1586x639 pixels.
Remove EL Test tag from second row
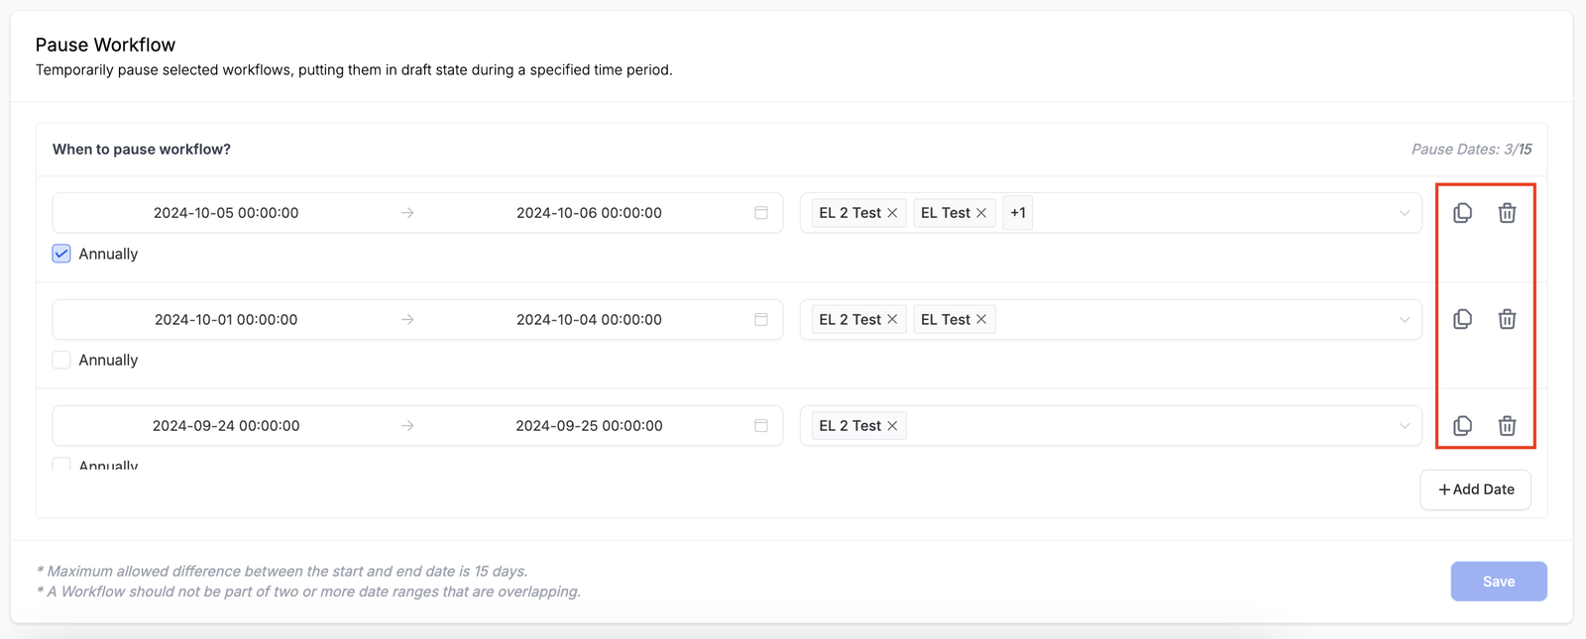click(x=981, y=319)
